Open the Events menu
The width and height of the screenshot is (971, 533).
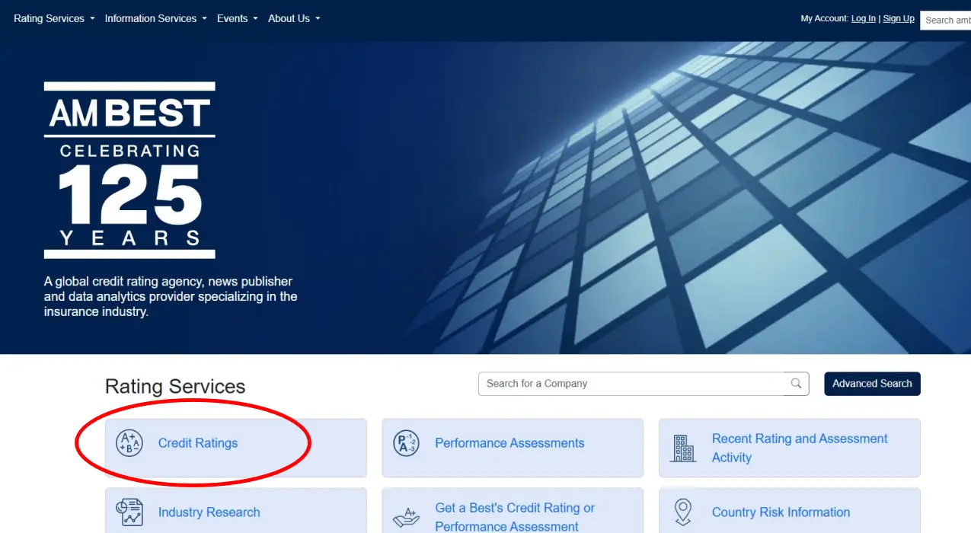237,18
